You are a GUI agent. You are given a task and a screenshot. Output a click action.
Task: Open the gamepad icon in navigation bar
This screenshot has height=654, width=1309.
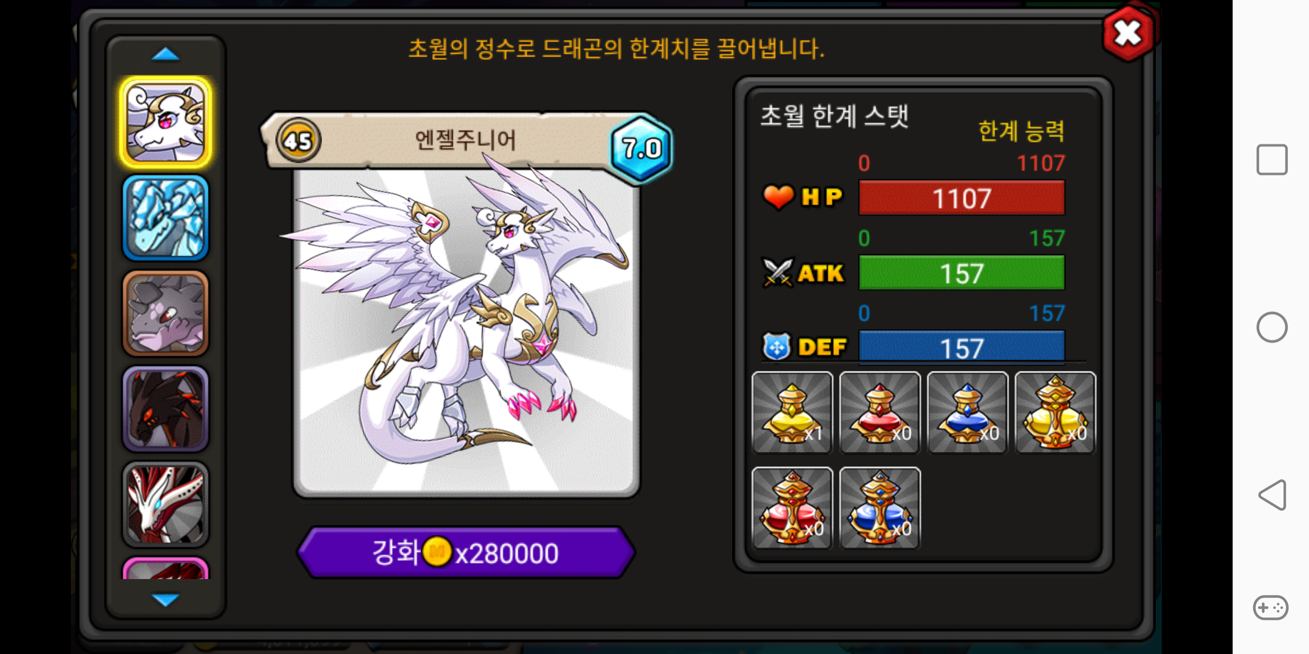1270,607
